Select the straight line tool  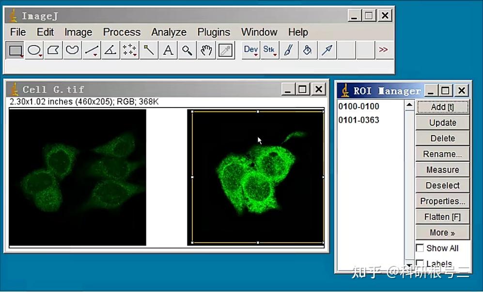pos(91,50)
